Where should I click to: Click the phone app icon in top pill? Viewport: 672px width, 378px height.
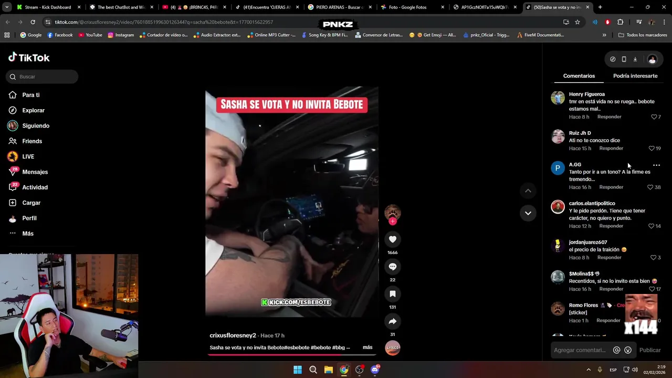pyautogui.click(x=624, y=59)
